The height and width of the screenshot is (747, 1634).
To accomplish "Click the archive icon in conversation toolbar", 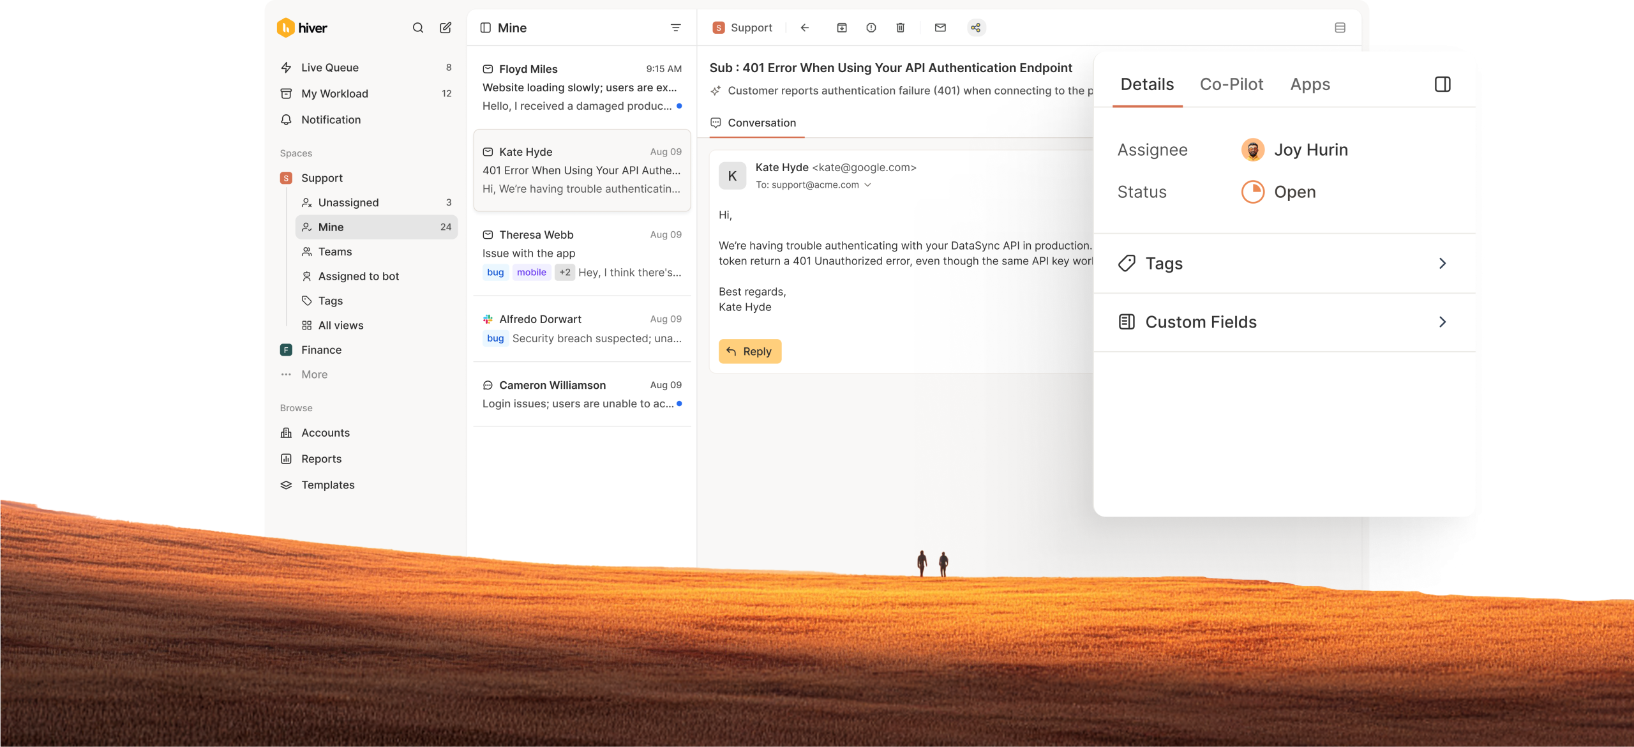I will coord(842,28).
